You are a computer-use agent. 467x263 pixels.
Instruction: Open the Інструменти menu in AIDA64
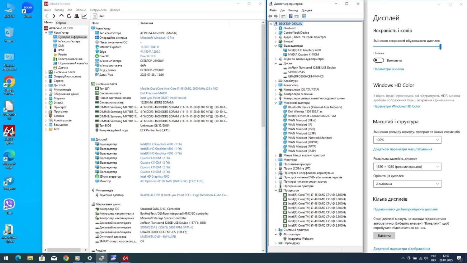(x=98, y=10)
